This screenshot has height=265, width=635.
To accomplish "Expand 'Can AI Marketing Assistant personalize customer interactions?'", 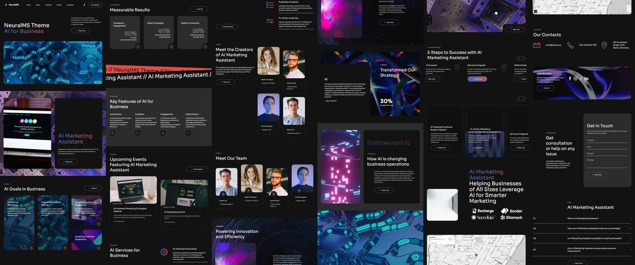I will (582, 249).
